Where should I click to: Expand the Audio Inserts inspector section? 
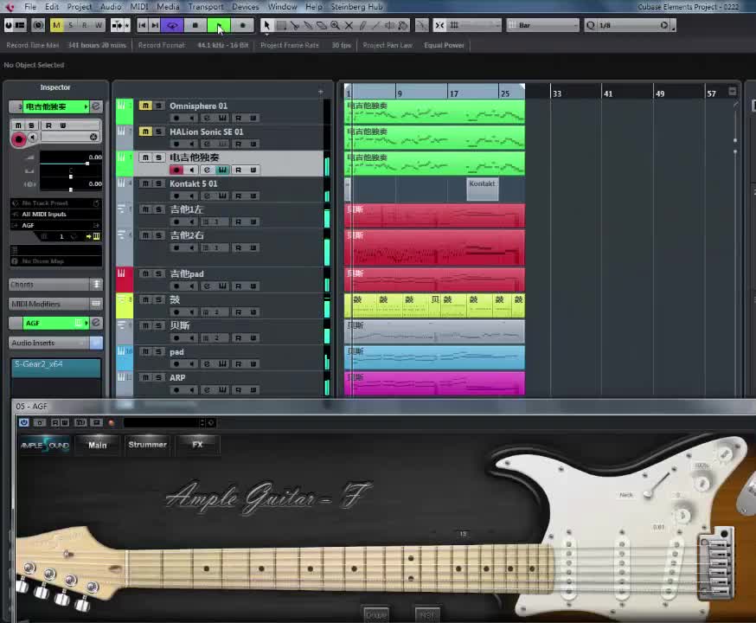[x=55, y=343]
